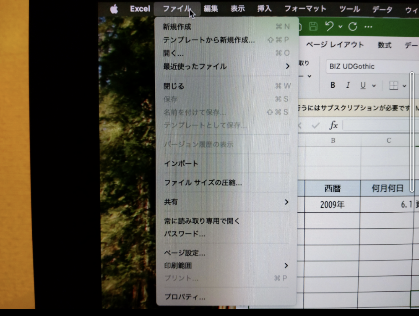Viewport: 419px width, 316px height.
Task: Open the フォーマット menu
Action: pyautogui.click(x=305, y=9)
